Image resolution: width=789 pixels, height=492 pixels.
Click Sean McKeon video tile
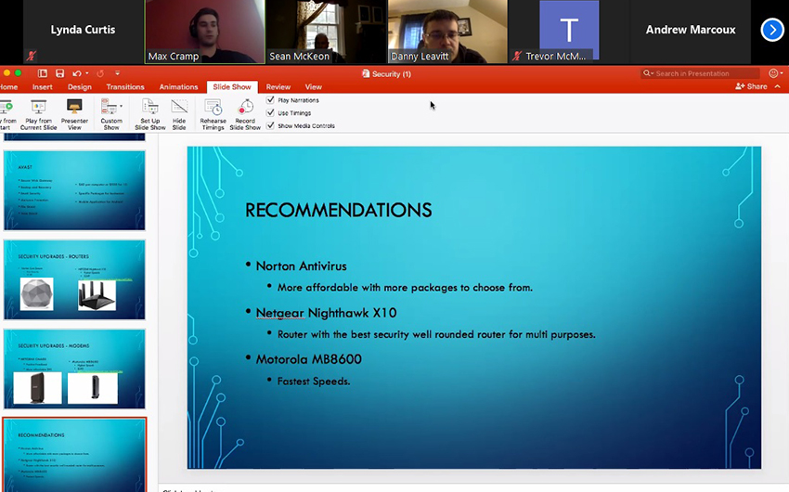326,32
